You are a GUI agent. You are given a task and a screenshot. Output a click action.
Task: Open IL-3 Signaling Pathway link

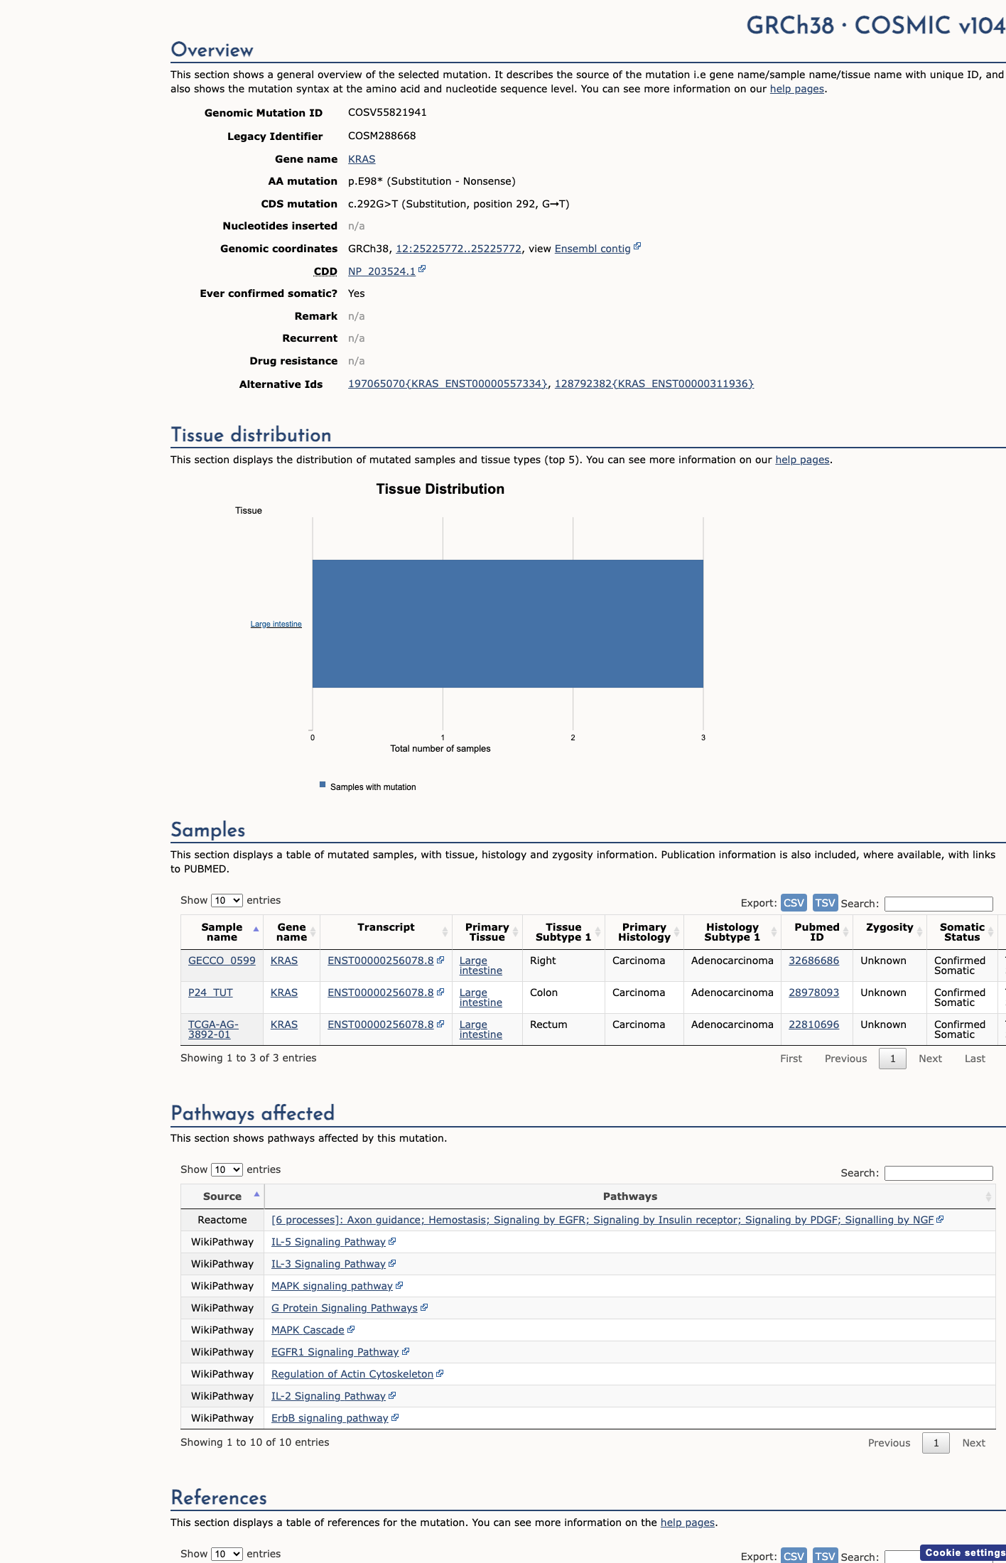click(328, 1264)
